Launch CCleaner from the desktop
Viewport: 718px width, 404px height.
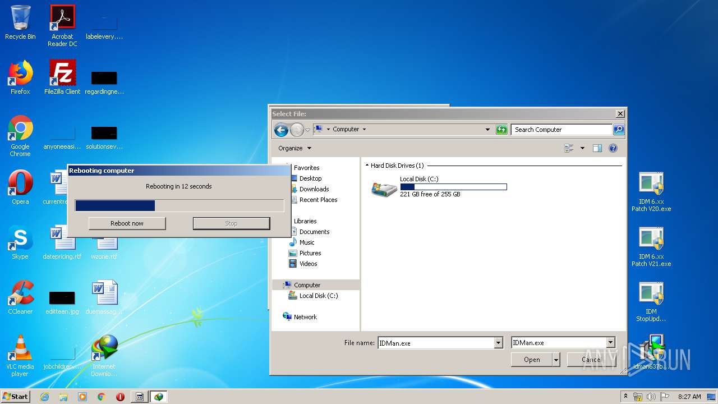[x=20, y=297]
